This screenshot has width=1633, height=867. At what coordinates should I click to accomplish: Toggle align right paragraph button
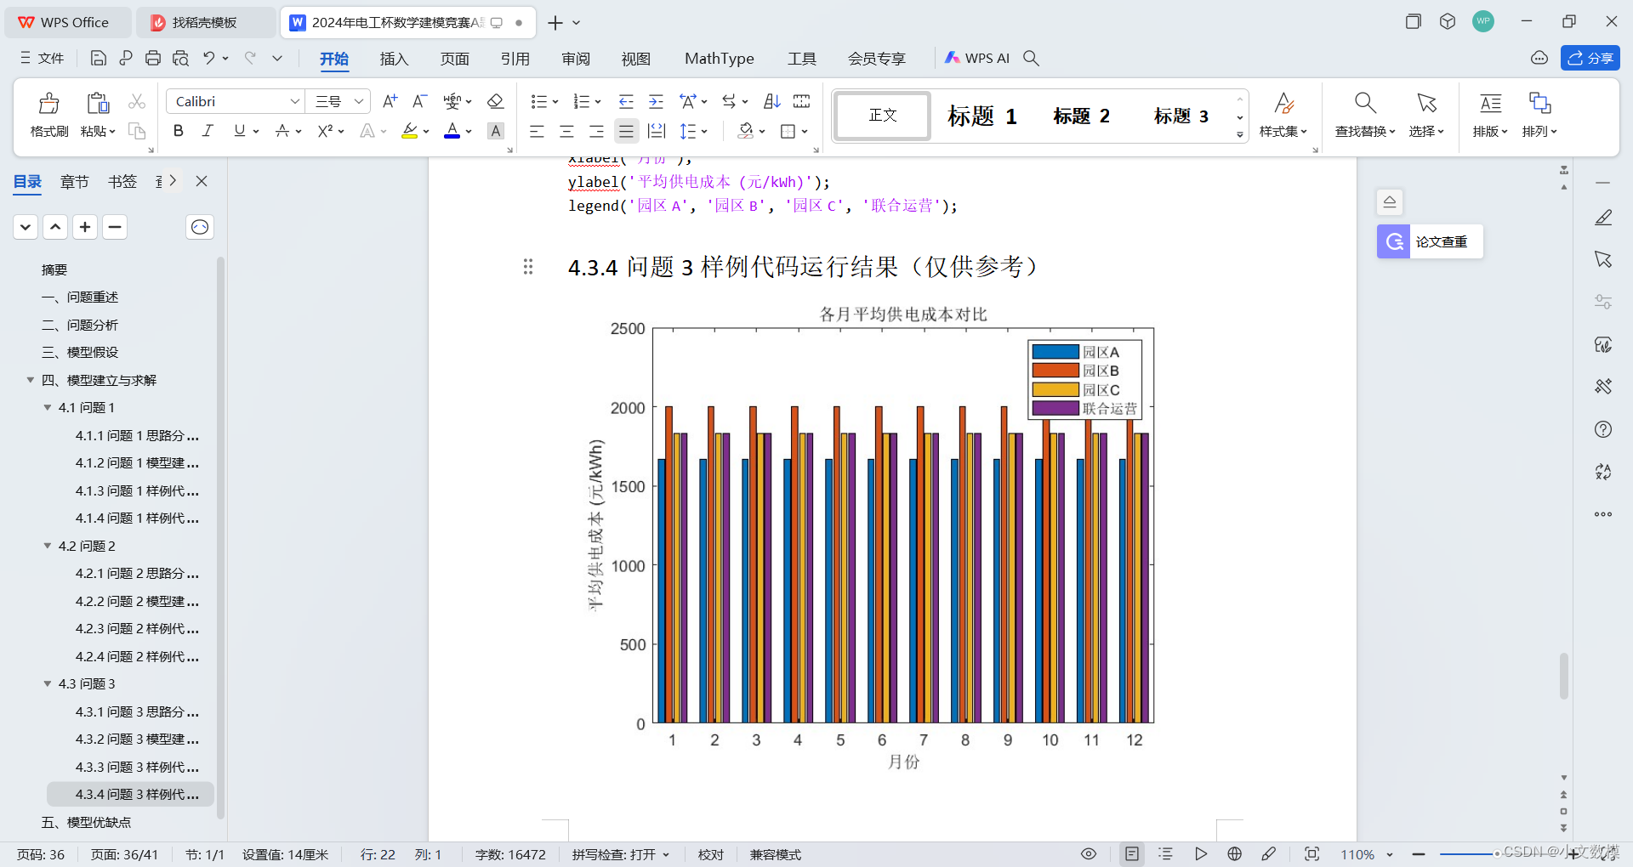(x=596, y=131)
